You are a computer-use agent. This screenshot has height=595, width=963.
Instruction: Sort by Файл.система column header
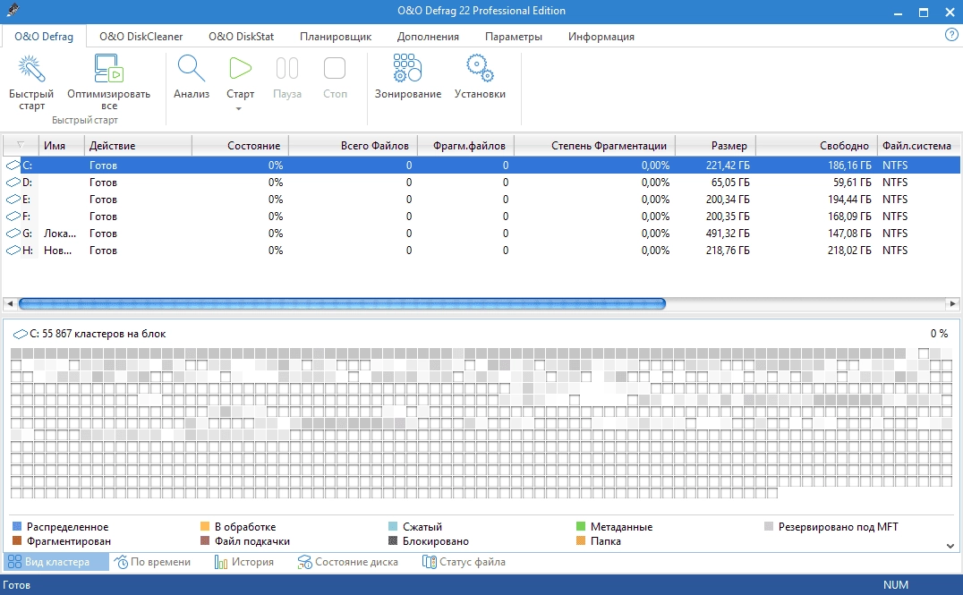pos(918,146)
